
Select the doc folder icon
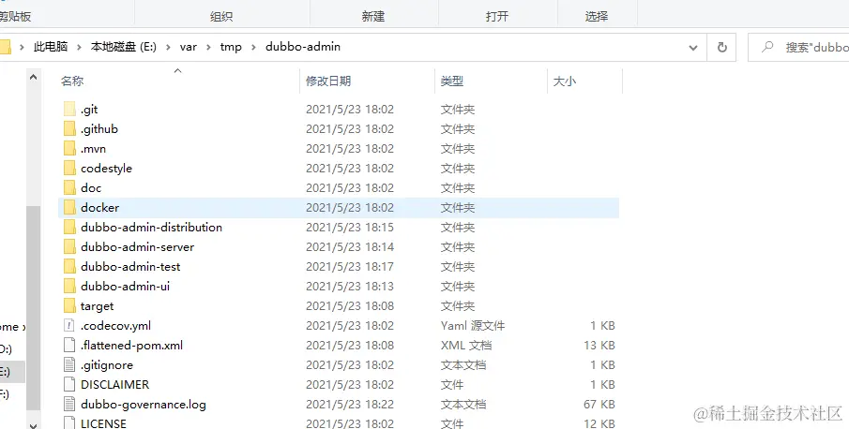[x=69, y=187]
